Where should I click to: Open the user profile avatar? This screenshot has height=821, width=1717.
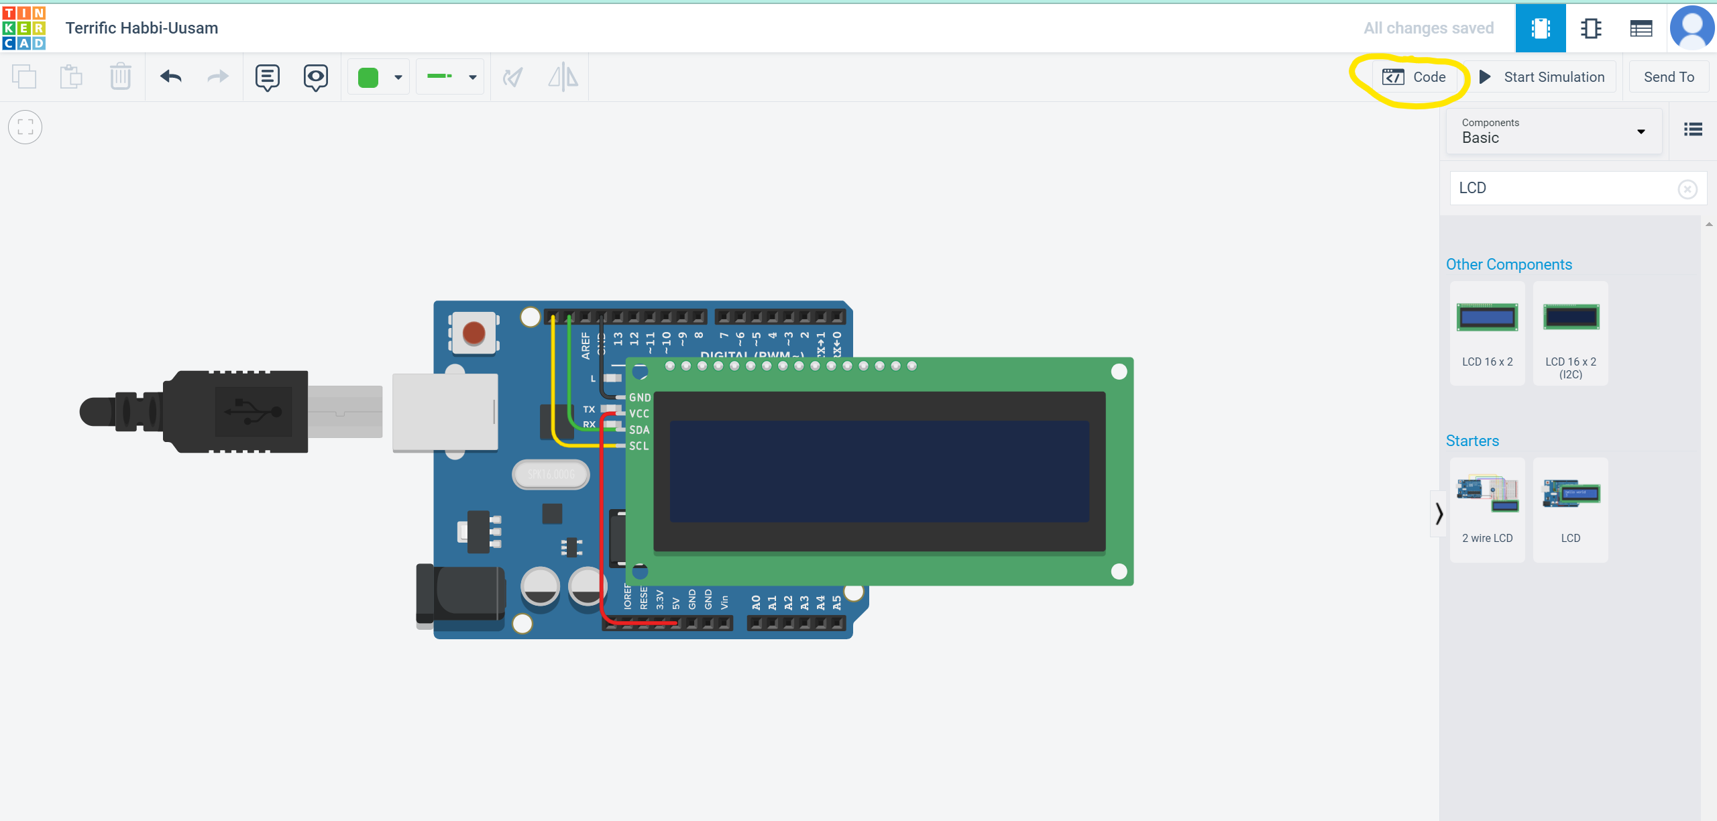point(1692,28)
